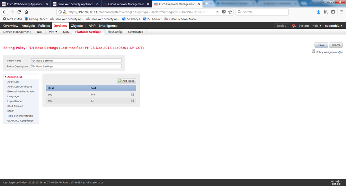Open the Intelligence menu
The height and width of the screenshot is (186, 346).
pos(108,26)
